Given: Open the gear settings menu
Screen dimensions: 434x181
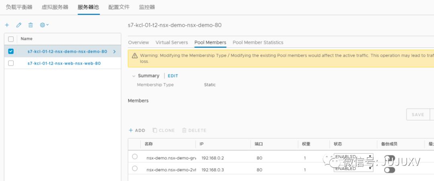Looking at the screenshot, I should point(44,25).
